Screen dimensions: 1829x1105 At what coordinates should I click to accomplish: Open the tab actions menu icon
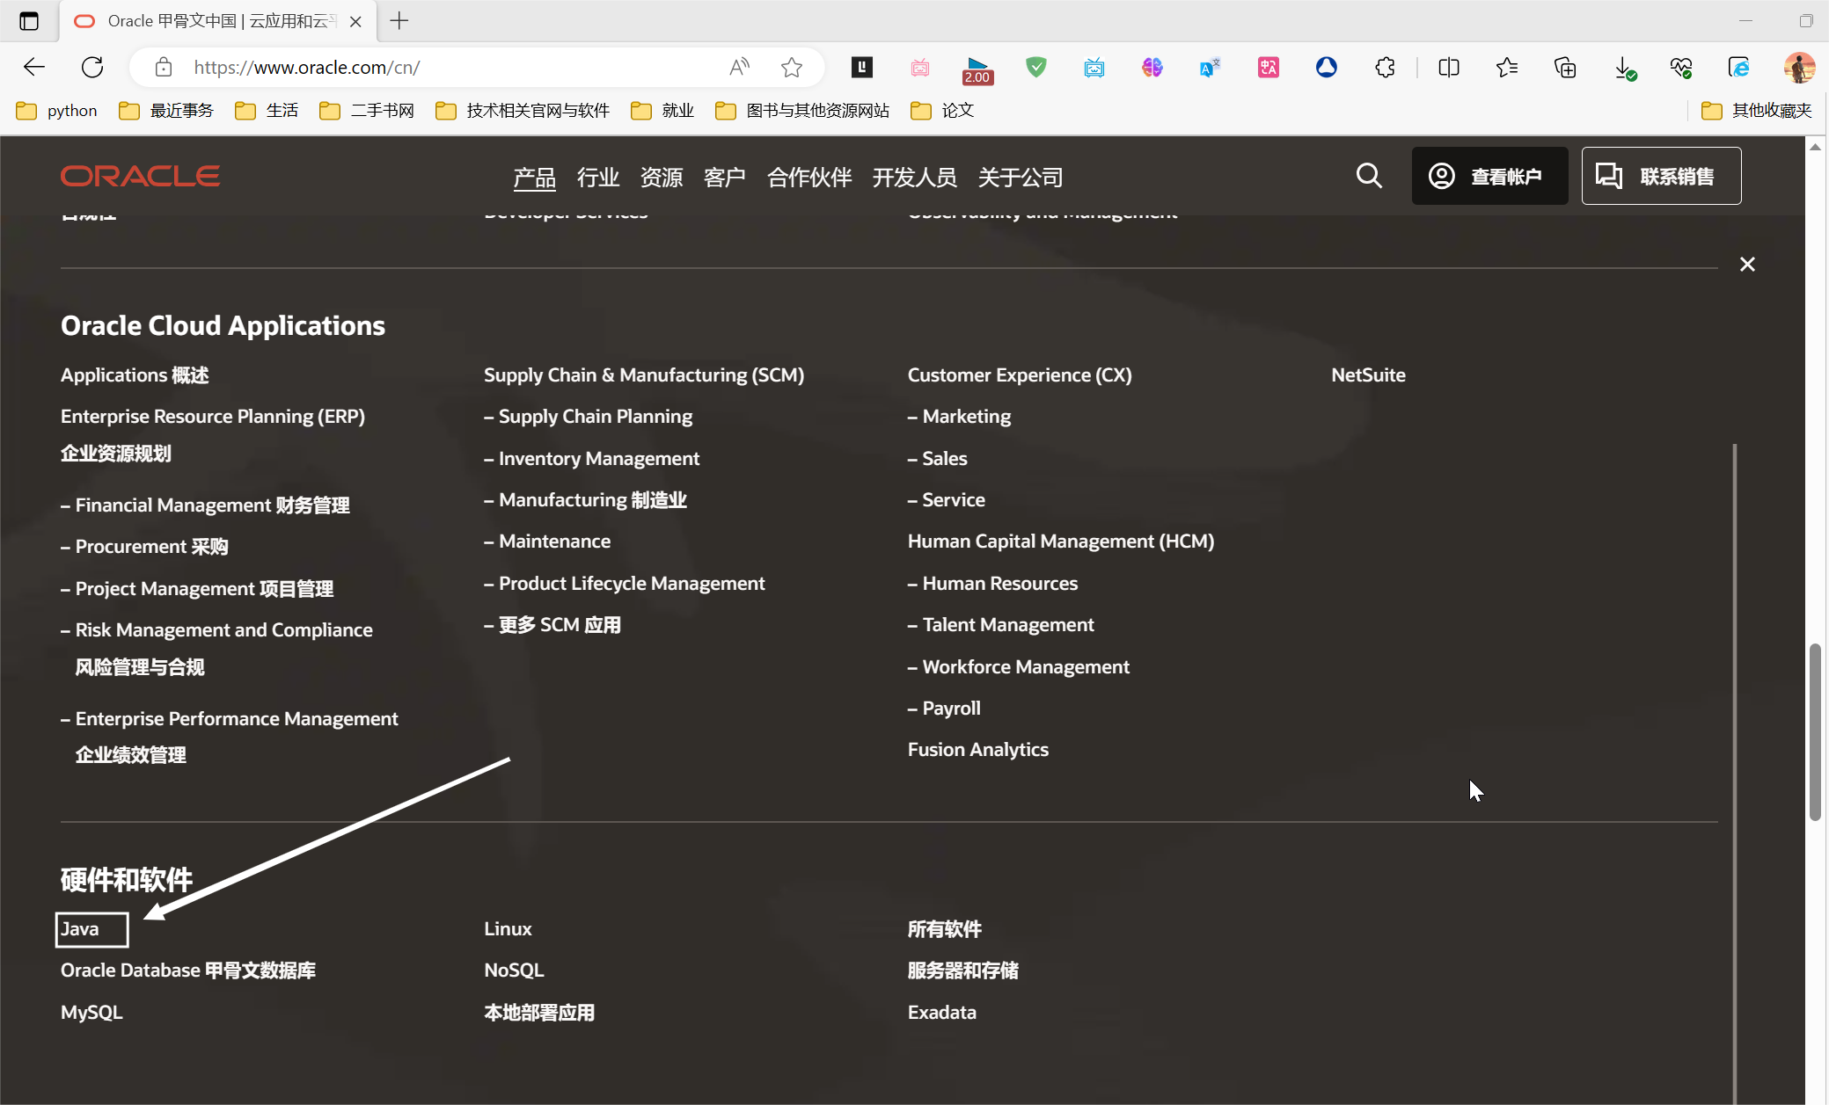29,21
